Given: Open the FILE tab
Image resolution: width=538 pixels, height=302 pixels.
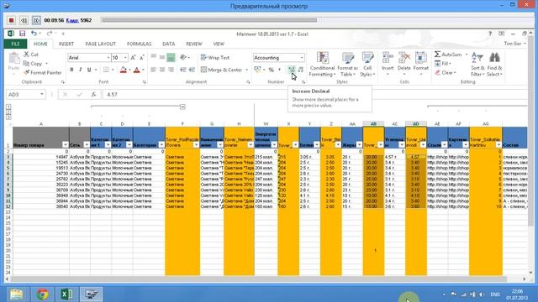Looking at the screenshot, I should 15,44.
